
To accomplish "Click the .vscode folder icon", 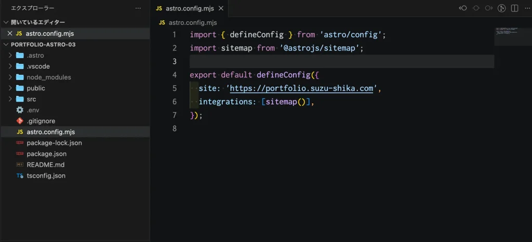I will [20, 66].
